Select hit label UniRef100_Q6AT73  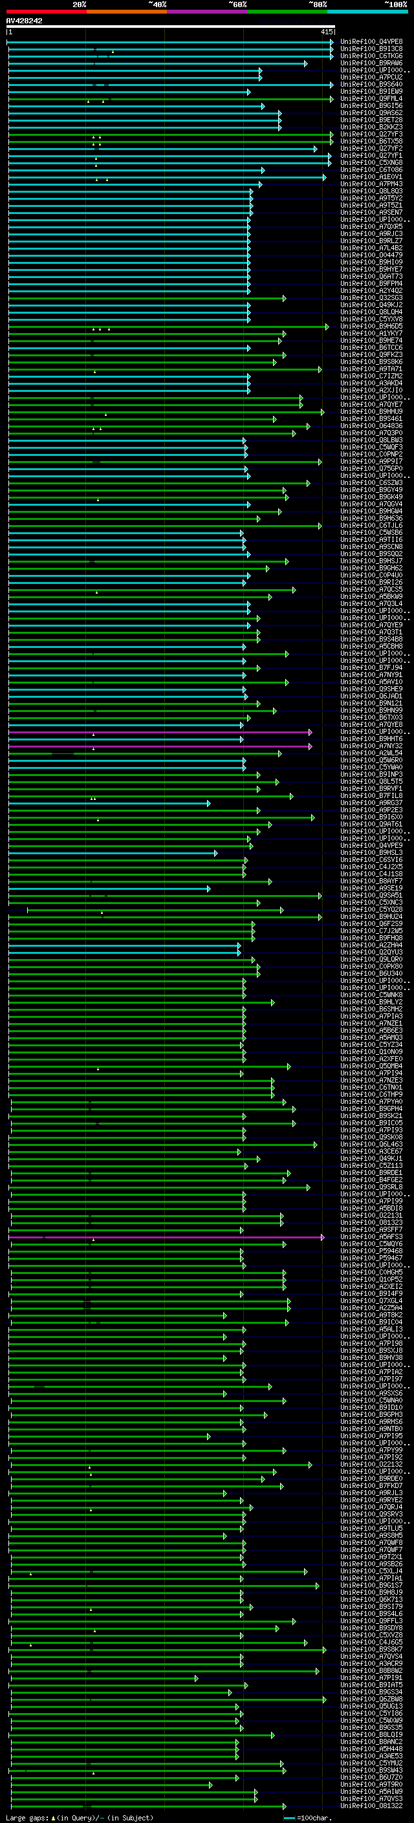371,277
